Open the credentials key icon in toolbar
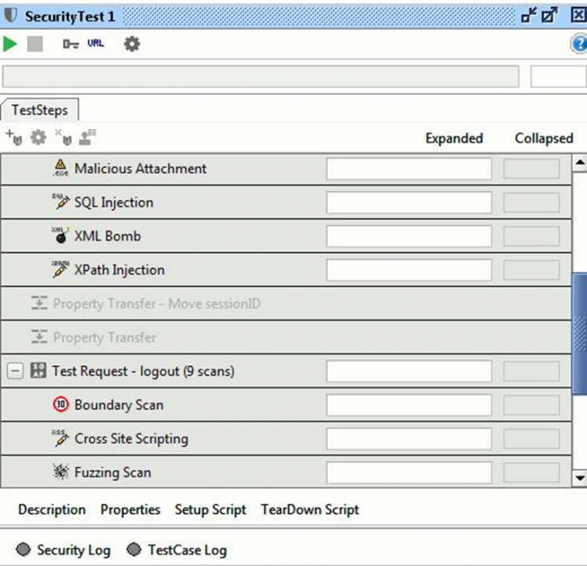This screenshot has width=587, height=566. (70, 44)
